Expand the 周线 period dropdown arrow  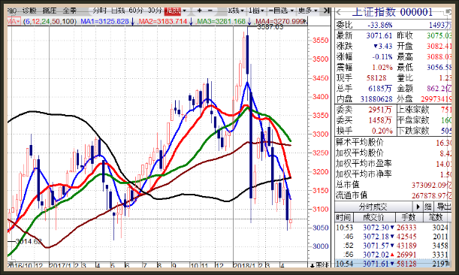(184, 11)
